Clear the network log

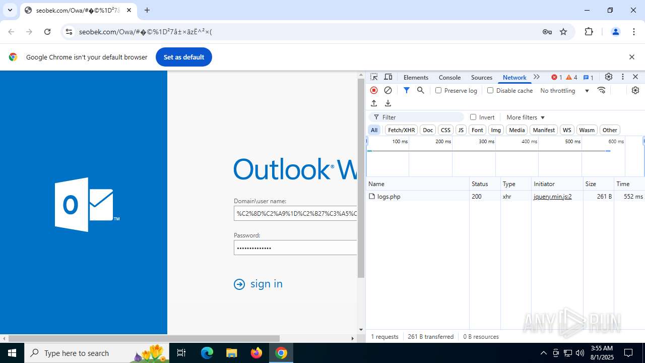pyautogui.click(x=388, y=90)
